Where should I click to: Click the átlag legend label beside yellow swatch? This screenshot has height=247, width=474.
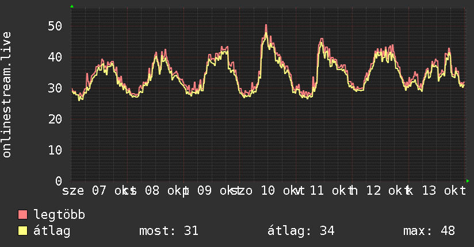point(52,231)
